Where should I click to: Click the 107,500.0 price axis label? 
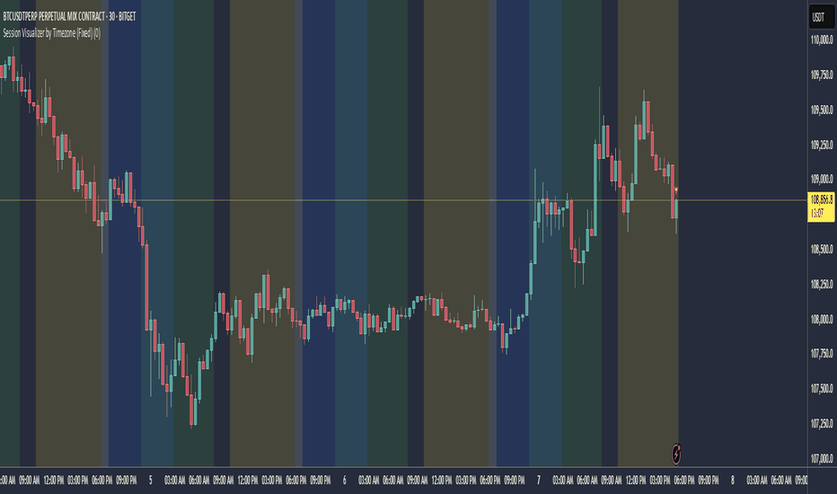click(x=822, y=389)
